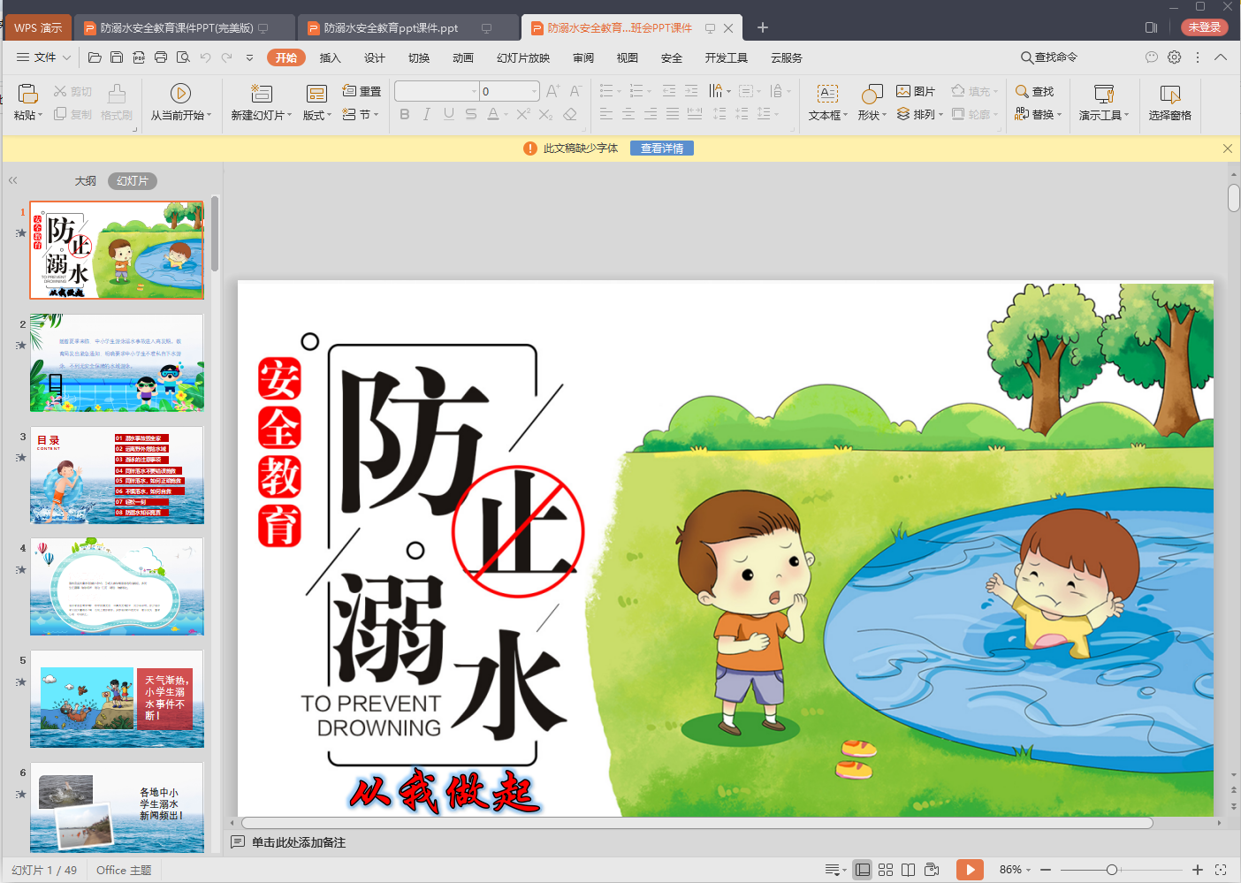This screenshot has width=1241, height=883.
Task: Open the font size dropdown arrow
Action: coord(534,90)
